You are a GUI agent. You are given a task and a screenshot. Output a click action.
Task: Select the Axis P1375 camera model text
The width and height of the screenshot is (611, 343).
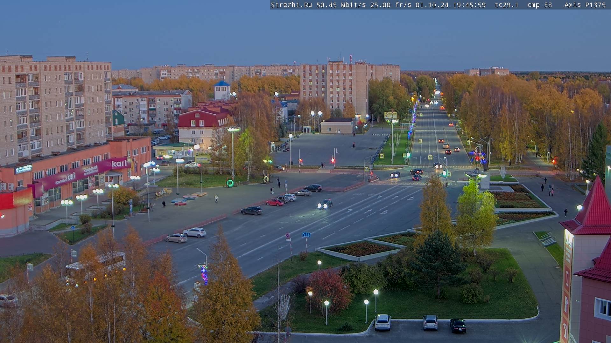[x=585, y=5]
